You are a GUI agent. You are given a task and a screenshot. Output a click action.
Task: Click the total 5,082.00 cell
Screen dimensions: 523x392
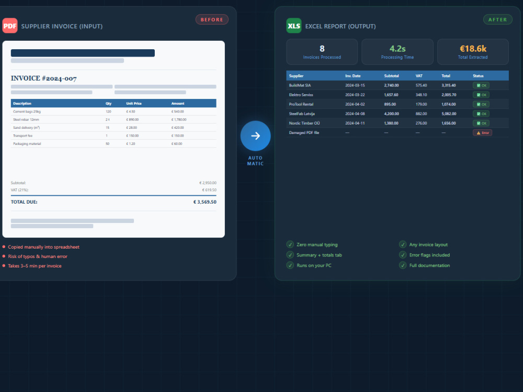pos(449,114)
